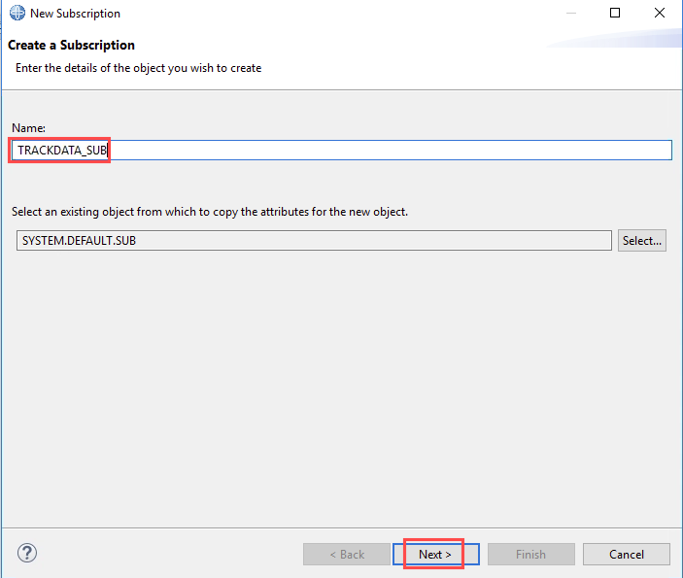The image size is (683, 578).
Task: Click the SYSTEM.DEFAULT.SUB object field
Action: point(314,241)
